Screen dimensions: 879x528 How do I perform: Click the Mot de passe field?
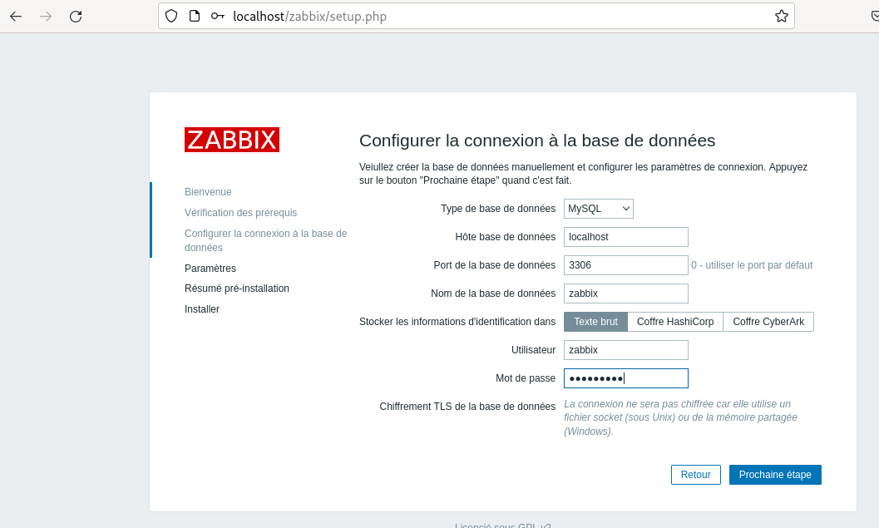click(x=626, y=378)
